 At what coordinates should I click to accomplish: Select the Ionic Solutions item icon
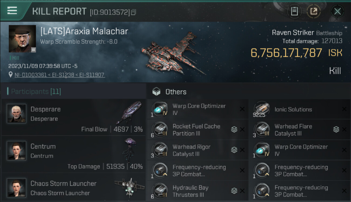pos(262,109)
